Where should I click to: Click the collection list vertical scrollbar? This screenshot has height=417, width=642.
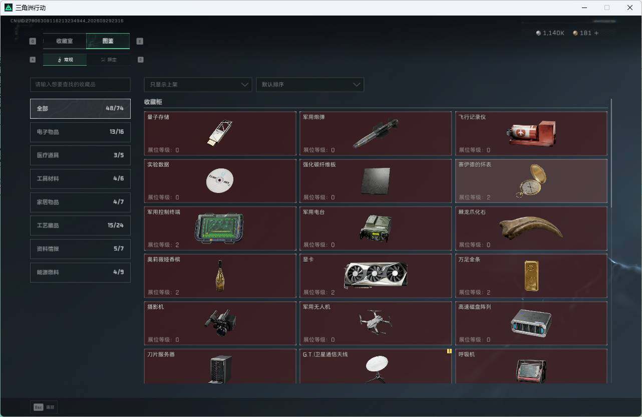click(611, 153)
